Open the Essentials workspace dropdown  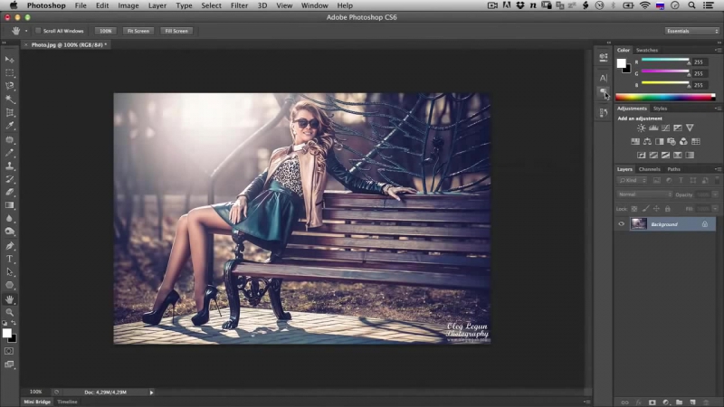coord(691,31)
